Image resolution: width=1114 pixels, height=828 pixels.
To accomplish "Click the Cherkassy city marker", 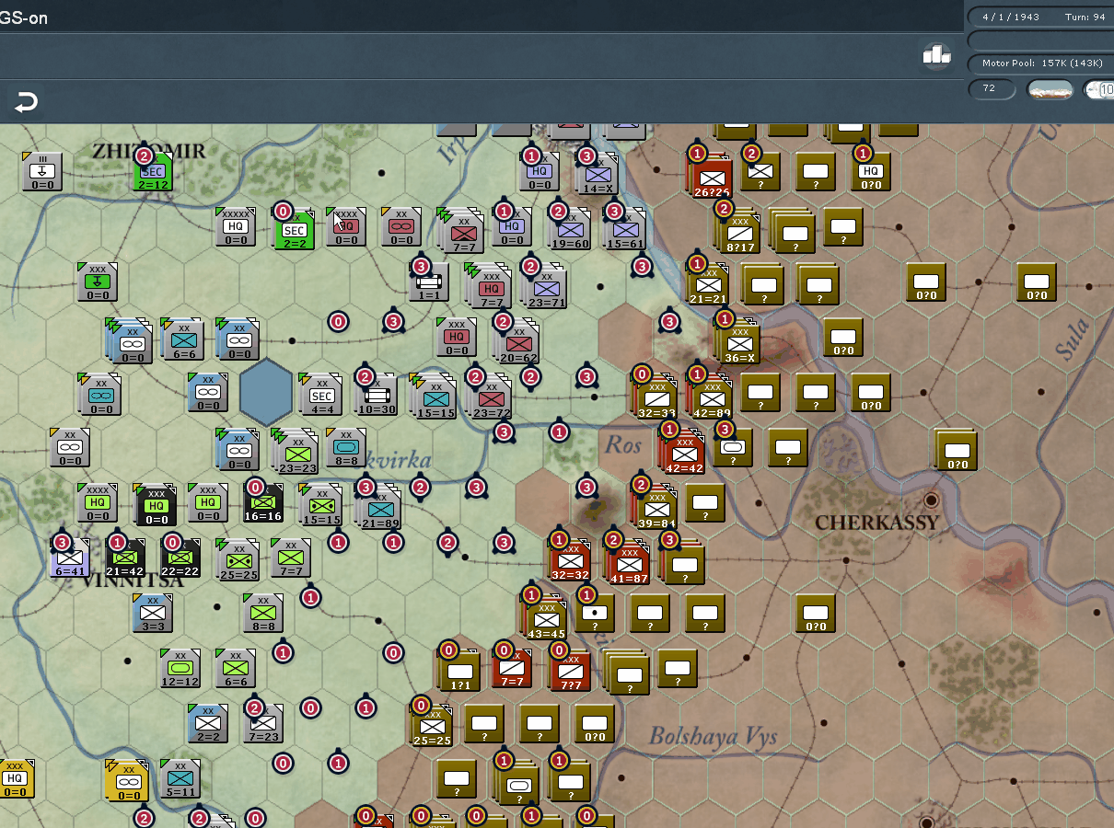I will [x=931, y=500].
